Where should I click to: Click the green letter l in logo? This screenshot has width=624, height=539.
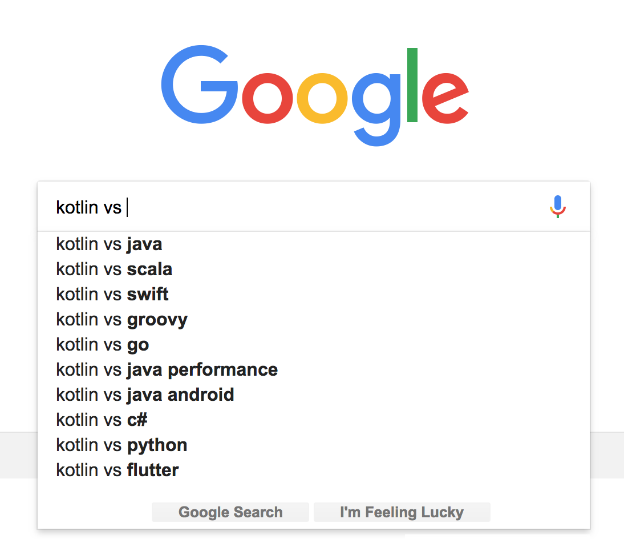412,85
